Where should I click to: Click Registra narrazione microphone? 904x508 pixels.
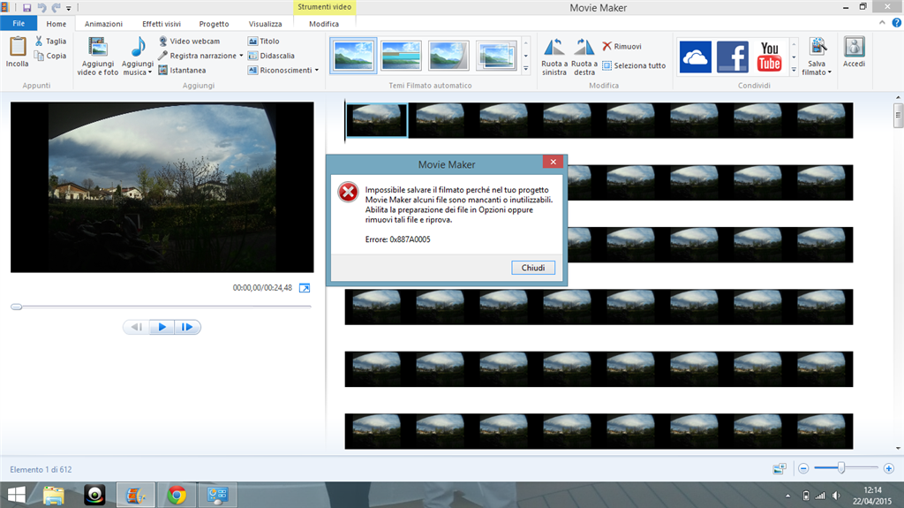tap(197, 56)
